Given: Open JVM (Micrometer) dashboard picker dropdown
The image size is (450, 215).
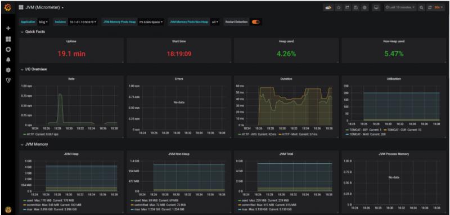Looking at the screenshot, I should point(44,8).
